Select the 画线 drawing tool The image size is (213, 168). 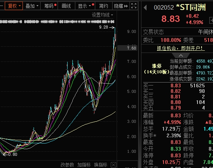coord(66,6)
